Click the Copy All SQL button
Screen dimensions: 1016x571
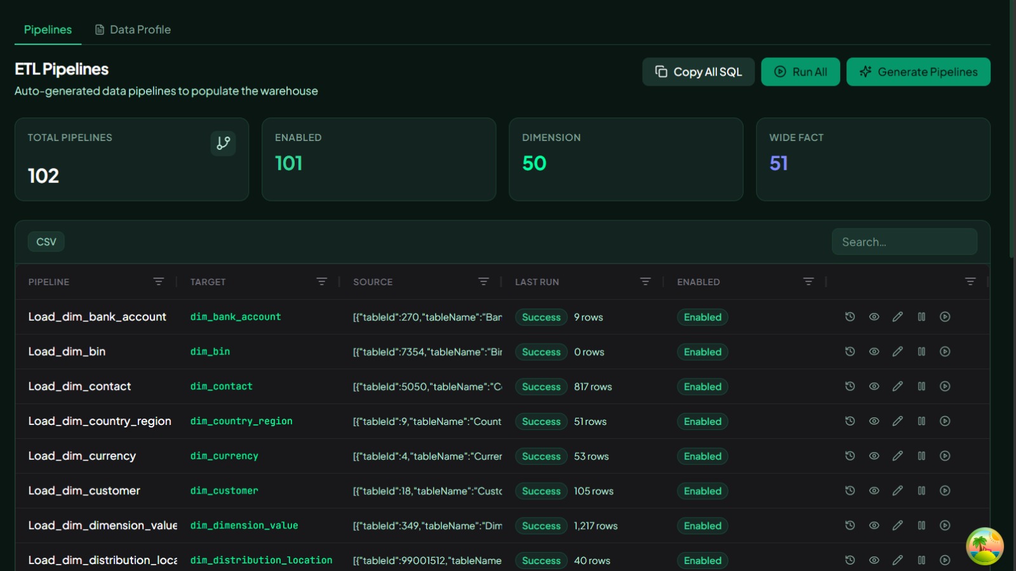click(x=698, y=72)
